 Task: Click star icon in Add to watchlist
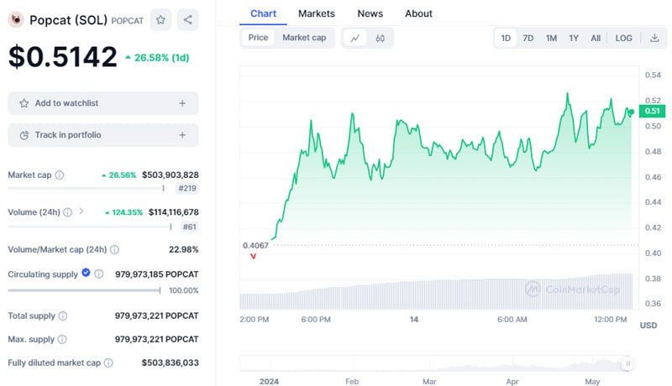click(x=24, y=103)
